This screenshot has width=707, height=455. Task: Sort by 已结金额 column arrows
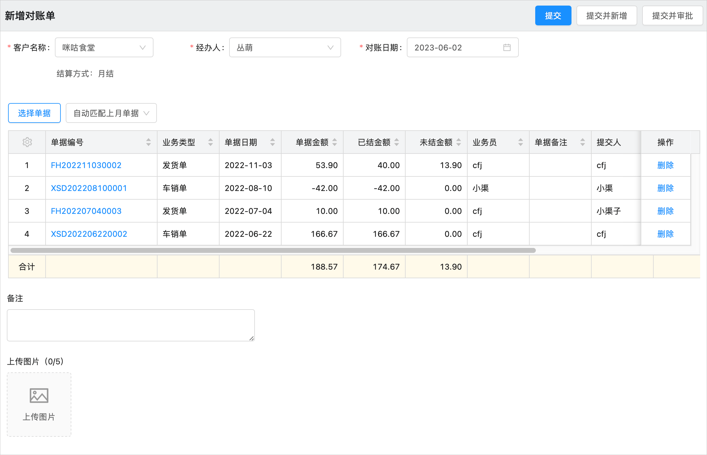tap(397, 142)
